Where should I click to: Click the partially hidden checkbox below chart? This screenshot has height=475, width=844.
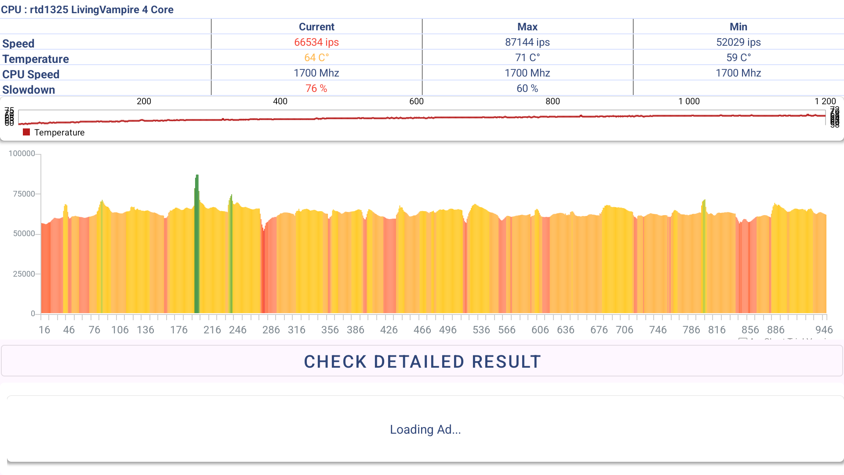click(742, 340)
